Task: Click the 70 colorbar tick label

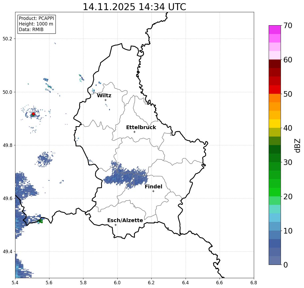Action: click(288, 26)
